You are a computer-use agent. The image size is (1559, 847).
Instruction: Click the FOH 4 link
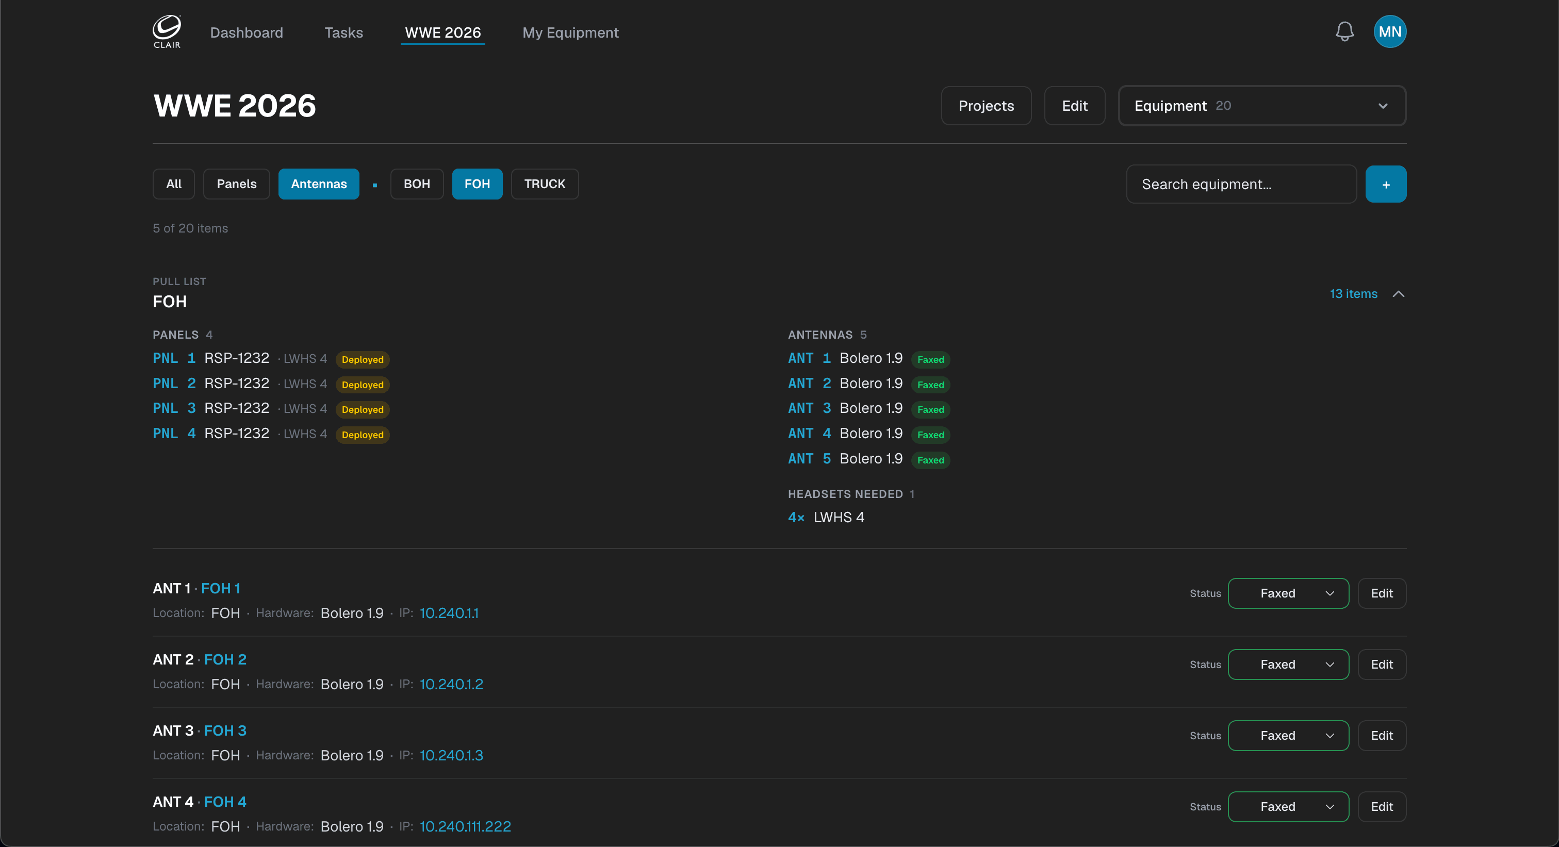tap(225, 802)
